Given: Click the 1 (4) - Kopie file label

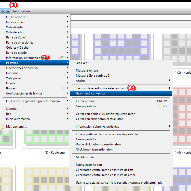Looking at the screenshot, I should tap(183, 153).
